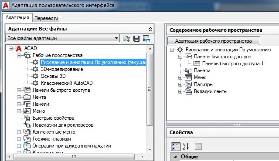Click tree vertical scrollbar down arrow
Image resolution: width=279 pixels, height=161 pixels.
click(x=150, y=149)
